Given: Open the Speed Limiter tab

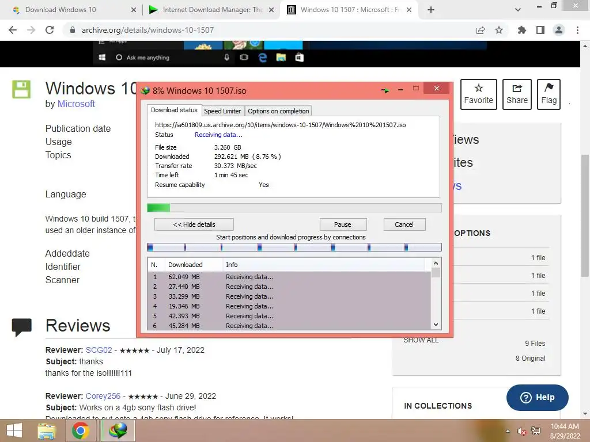Looking at the screenshot, I should 222,111.
